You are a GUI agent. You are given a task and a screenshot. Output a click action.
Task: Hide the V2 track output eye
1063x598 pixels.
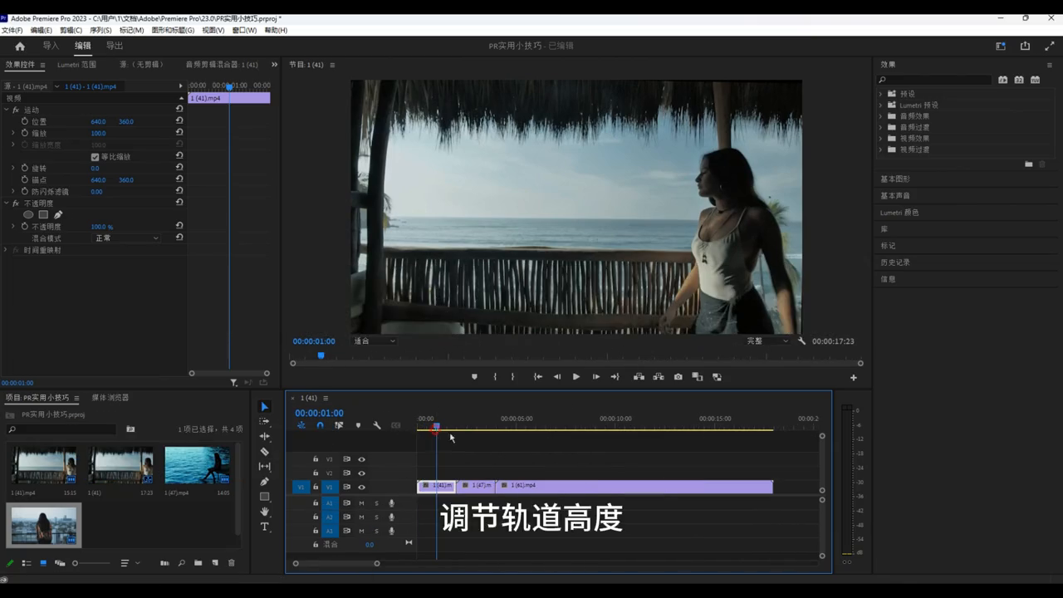[361, 473]
